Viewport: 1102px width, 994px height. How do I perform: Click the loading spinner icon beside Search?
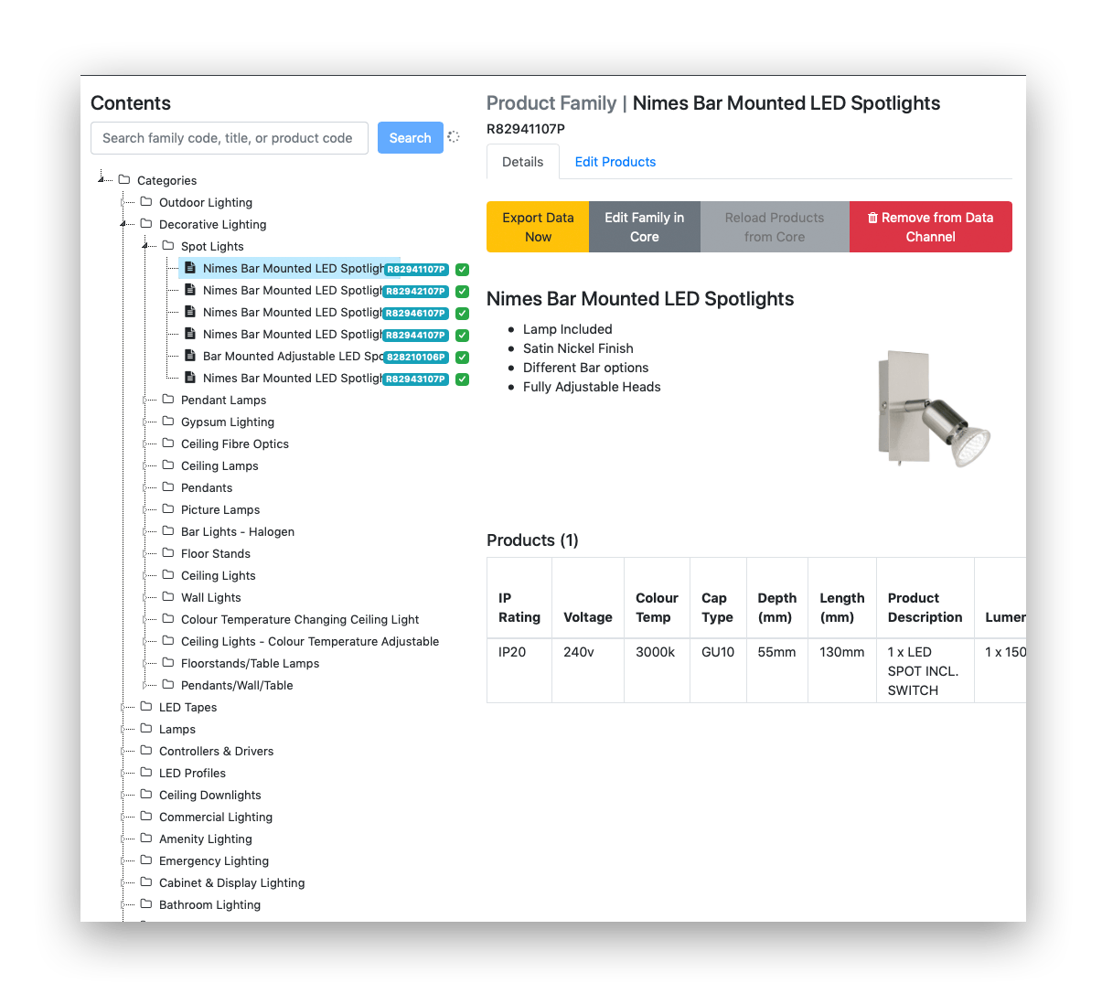click(454, 136)
